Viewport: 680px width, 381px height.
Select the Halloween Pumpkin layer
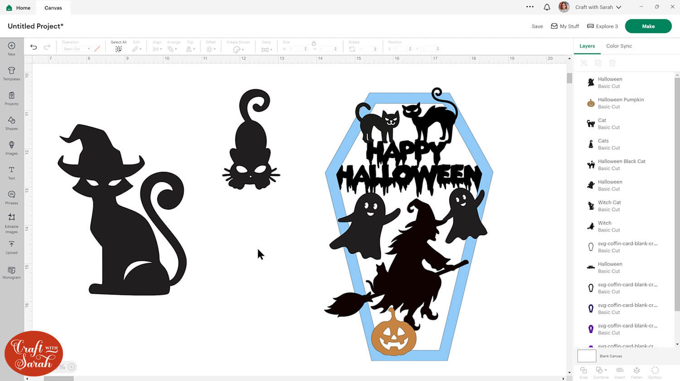620,103
